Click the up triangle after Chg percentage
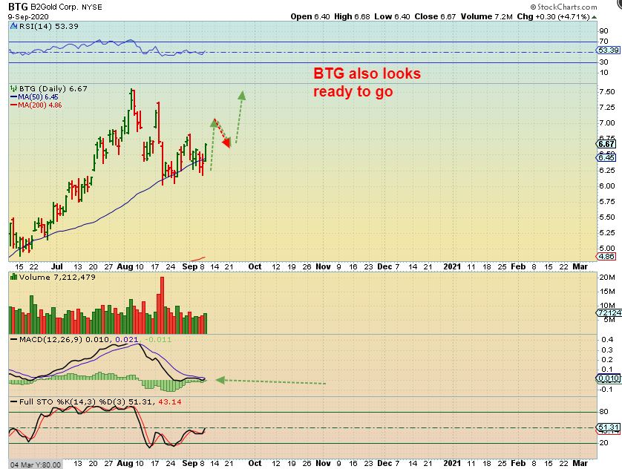 [x=594, y=16]
